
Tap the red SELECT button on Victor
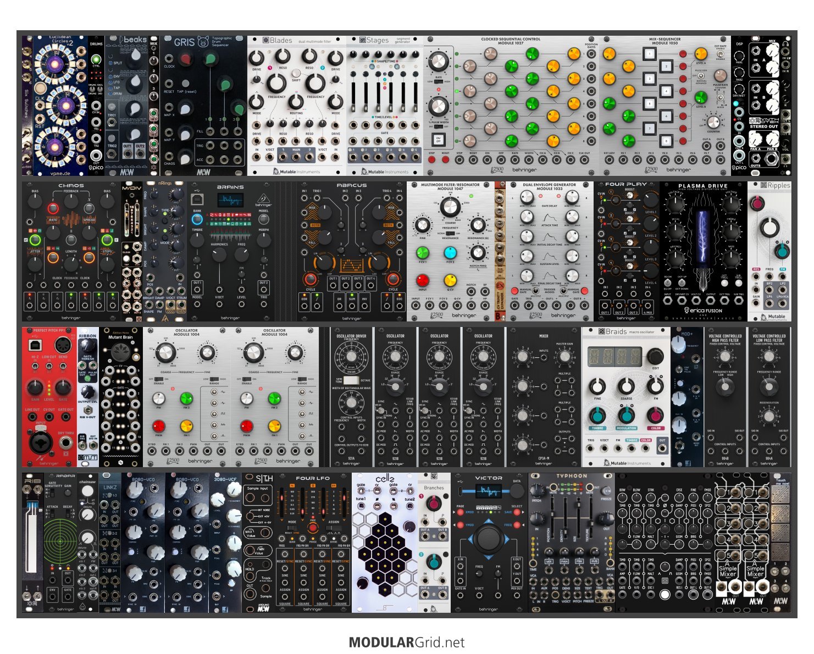tap(517, 512)
